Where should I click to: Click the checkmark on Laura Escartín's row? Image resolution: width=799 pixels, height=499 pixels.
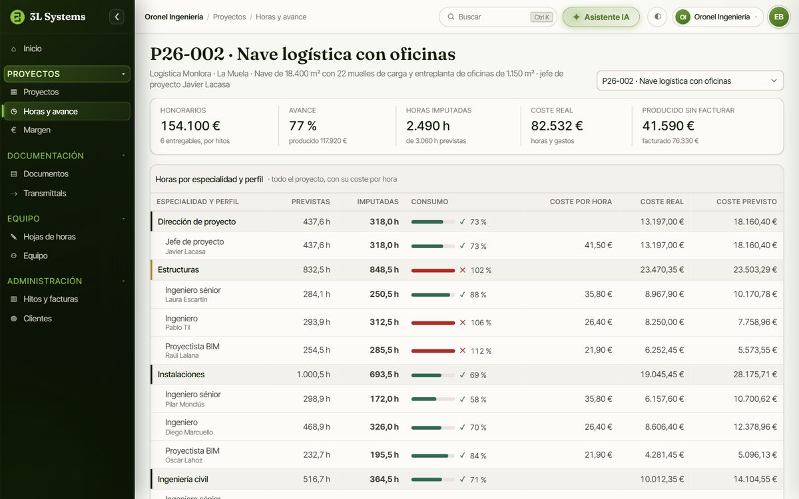(463, 294)
